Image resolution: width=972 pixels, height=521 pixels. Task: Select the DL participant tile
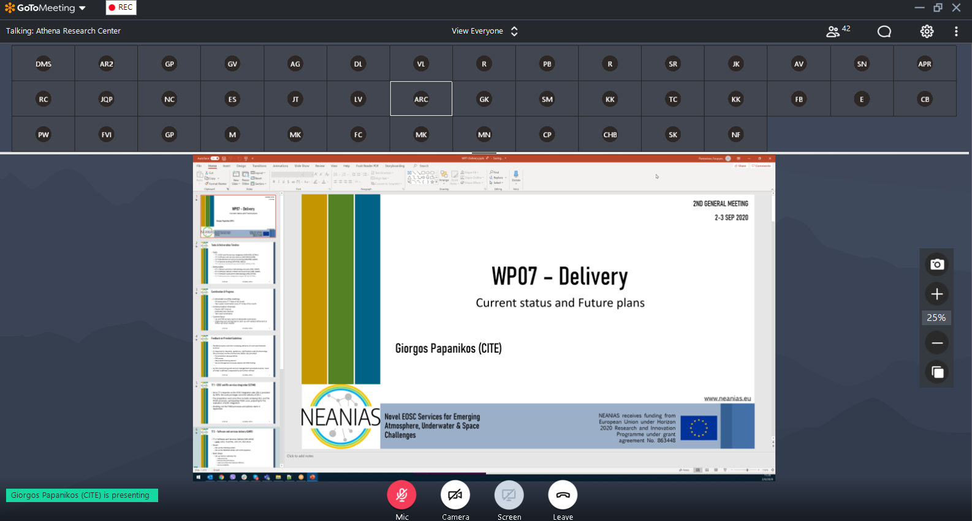[359, 64]
